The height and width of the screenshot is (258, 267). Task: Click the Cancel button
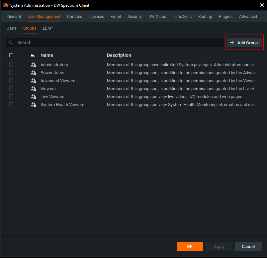tap(248, 246)
